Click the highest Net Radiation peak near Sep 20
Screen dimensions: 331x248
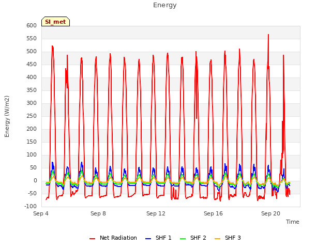click(268, 35)
